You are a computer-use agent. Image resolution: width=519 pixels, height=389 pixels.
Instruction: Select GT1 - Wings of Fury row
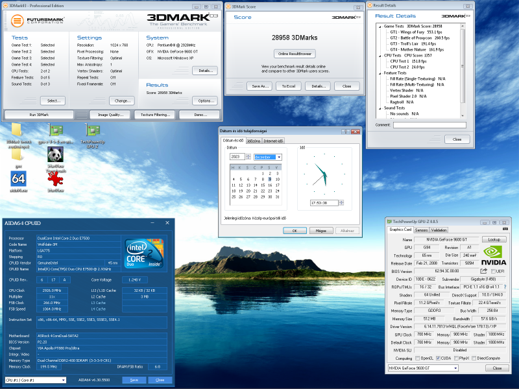tap(416, 32)
